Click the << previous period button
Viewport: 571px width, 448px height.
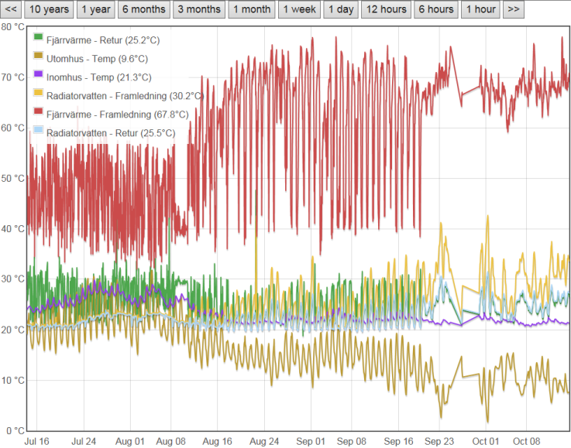11,9
